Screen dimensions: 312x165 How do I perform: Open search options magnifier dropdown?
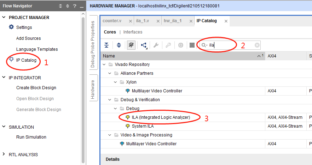pyautogui.click(x=204, y=45)
